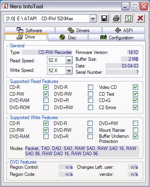Screen dimensions: 150x187
Task: Toggle C2 Errors checkbox
Action: (x=135, y=107)
